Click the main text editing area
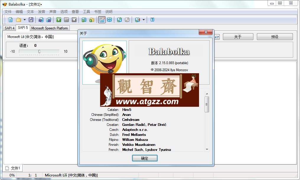 pyautogui.click(x=40, y=112)
